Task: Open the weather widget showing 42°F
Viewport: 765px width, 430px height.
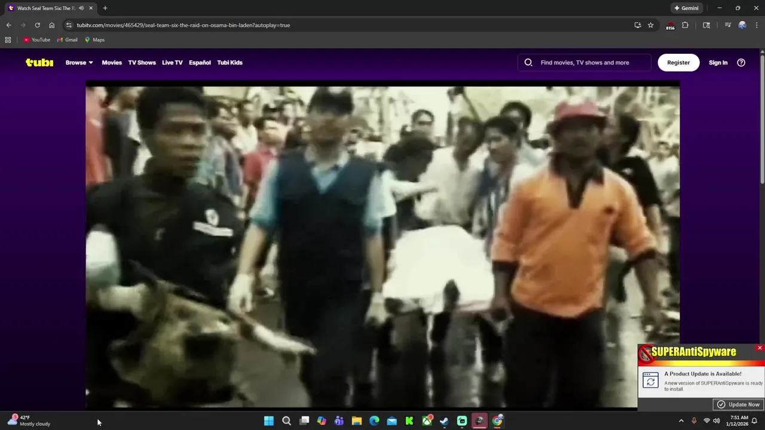Action: [x=29, y=420]
